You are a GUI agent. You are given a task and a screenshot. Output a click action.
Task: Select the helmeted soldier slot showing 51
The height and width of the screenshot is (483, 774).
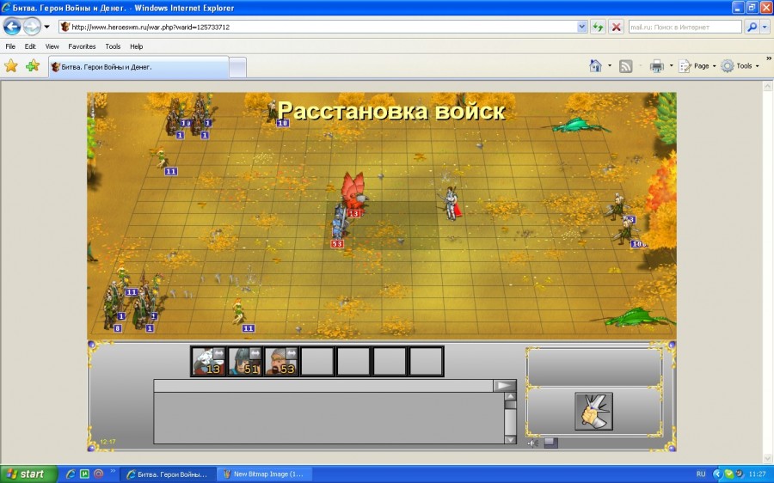point(245,361)
